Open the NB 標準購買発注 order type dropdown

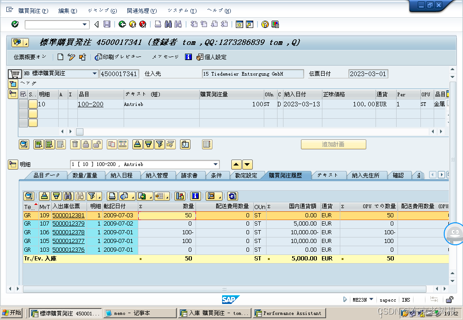point(95,74)
